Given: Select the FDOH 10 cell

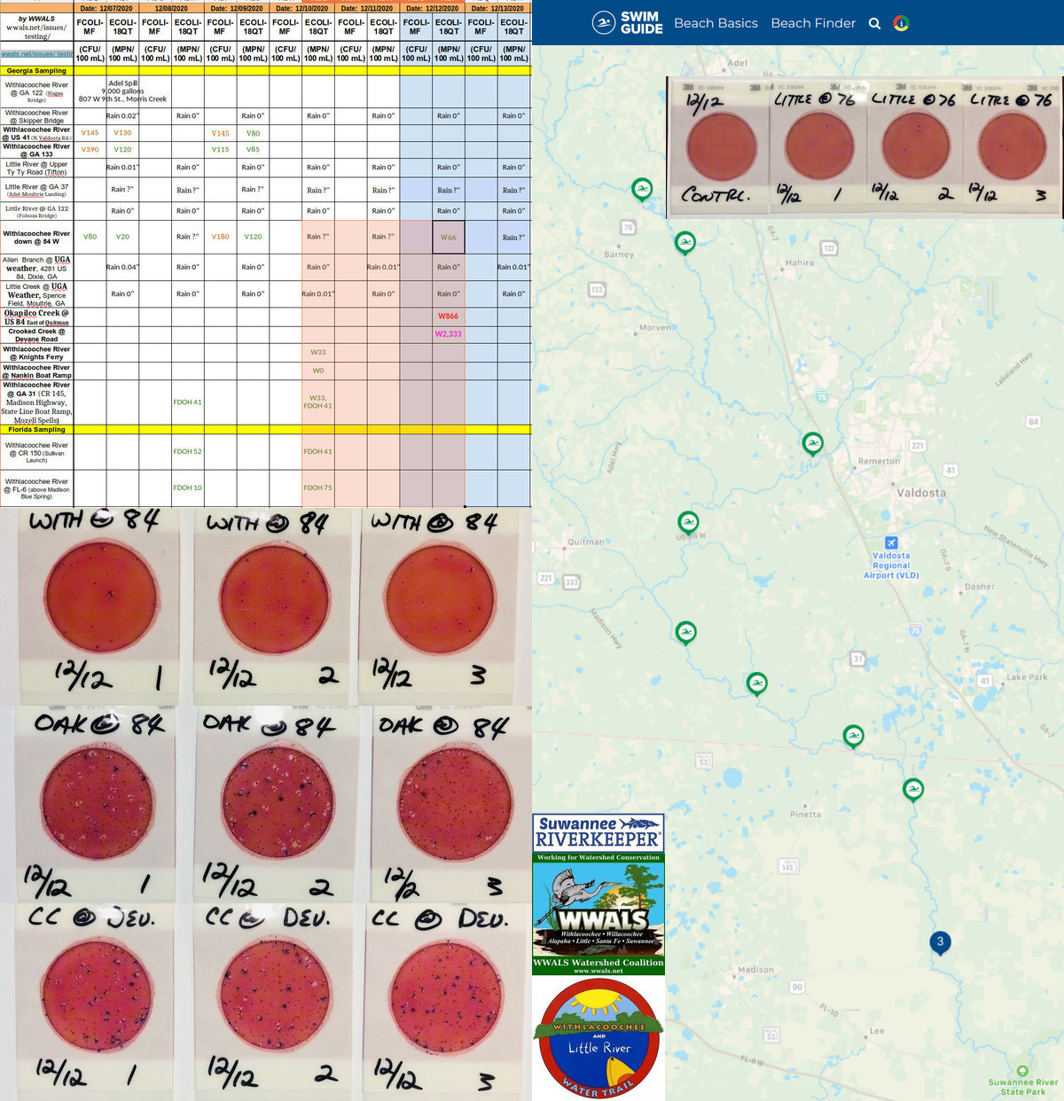Looking at the screenshot, I should 187,488.
